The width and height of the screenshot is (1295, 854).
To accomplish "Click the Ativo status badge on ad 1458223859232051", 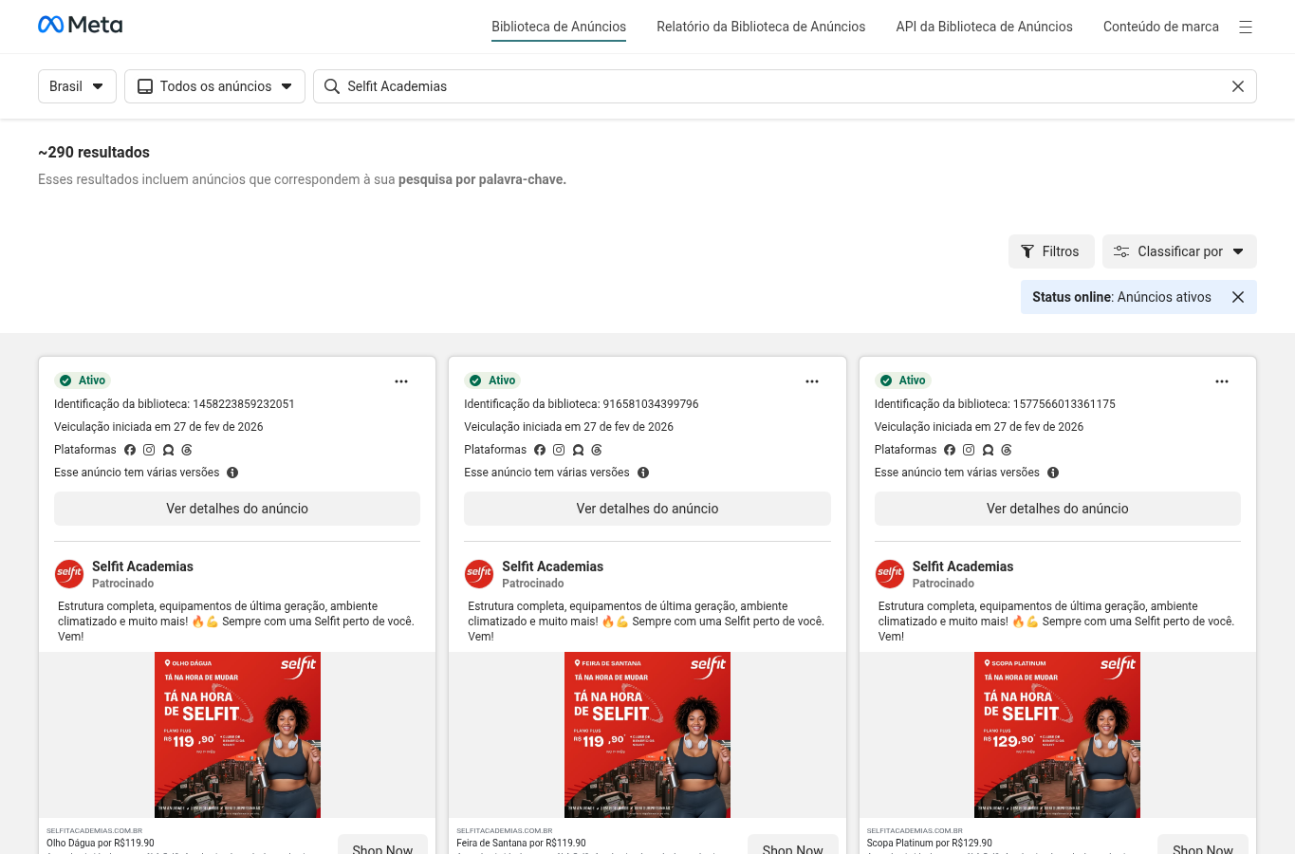I will click(83, 381).
